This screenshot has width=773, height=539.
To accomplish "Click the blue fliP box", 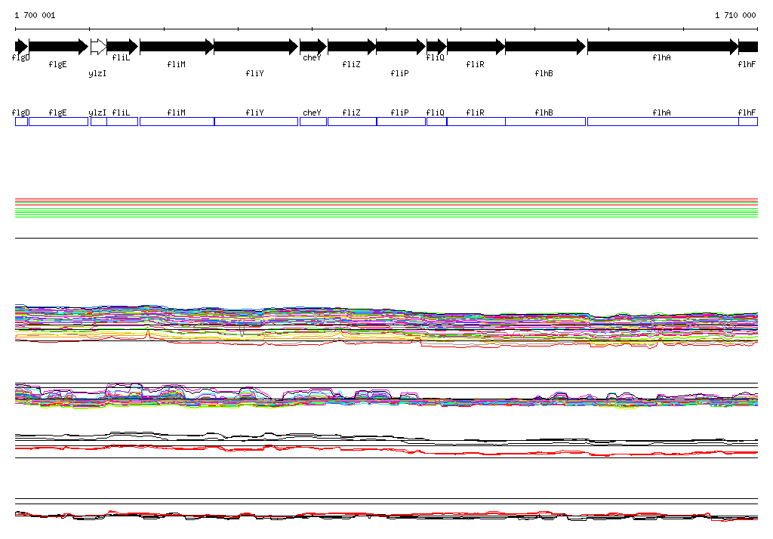I will pyautogui.click(x=402, y=122).
